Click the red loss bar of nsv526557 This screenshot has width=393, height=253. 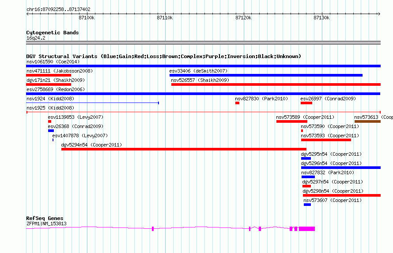(x=276, y=84)
